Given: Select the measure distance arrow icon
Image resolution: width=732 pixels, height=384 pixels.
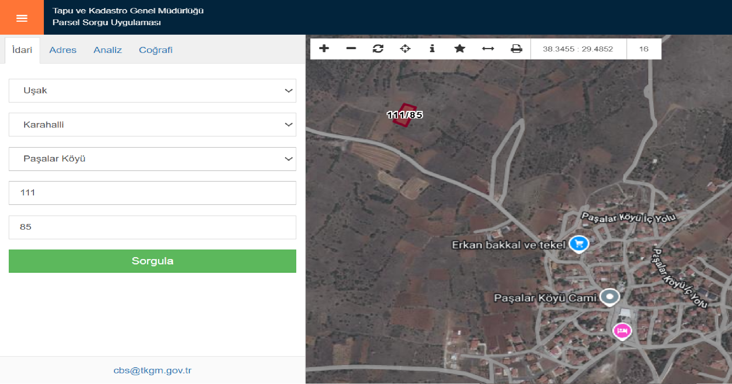Looking at the screenshot, I should click(x=488, y=48).
